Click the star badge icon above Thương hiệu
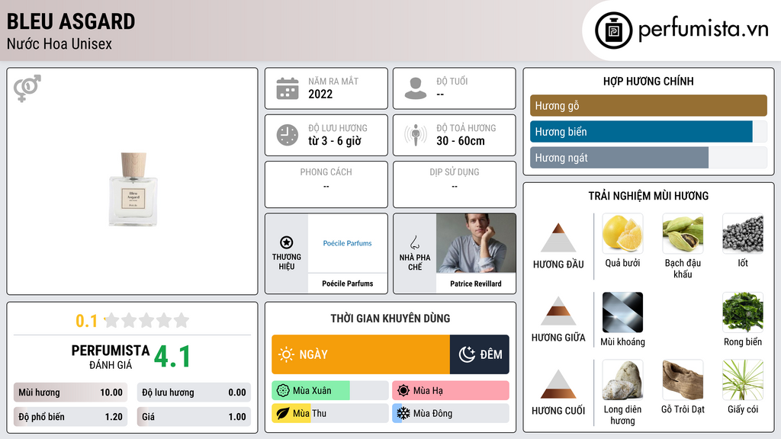This screenshot has height=439, width=781. point(287,242)
